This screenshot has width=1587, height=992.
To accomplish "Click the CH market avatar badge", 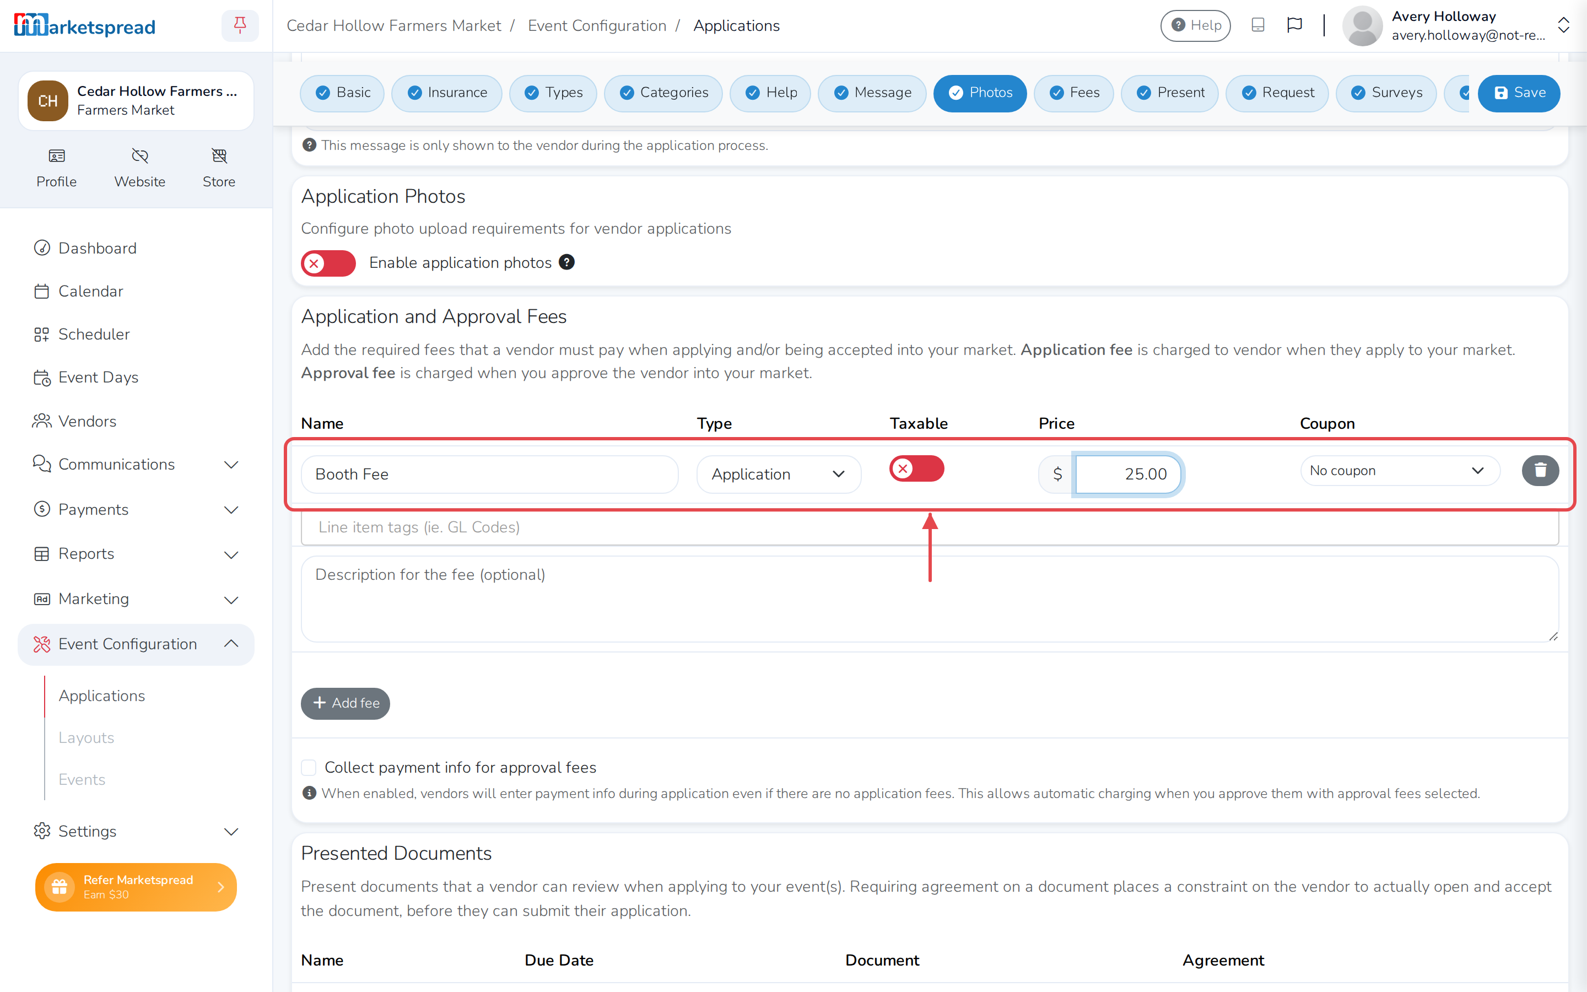I will point(48,100).
